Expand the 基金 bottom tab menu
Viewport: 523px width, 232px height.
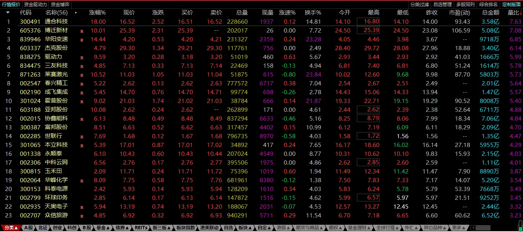click(x=103, y=228)
